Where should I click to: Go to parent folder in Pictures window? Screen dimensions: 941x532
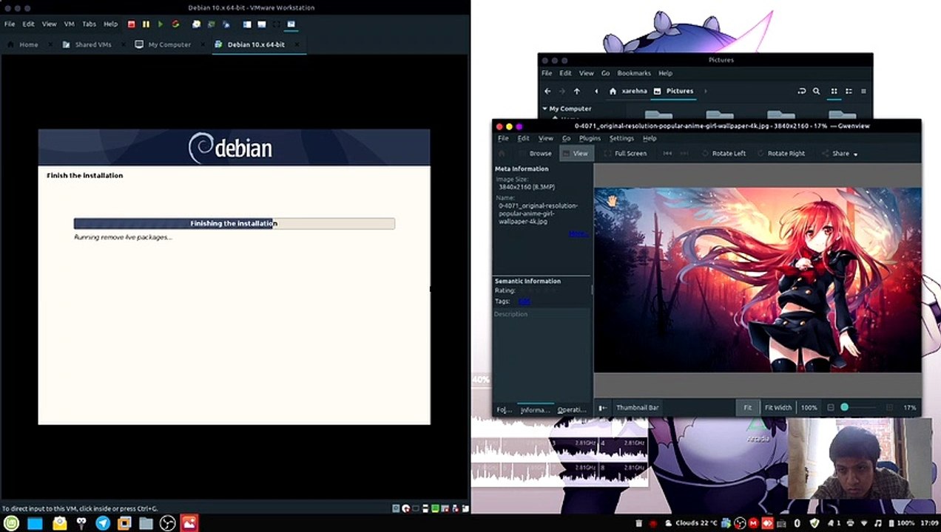click(x=577, y=91)
